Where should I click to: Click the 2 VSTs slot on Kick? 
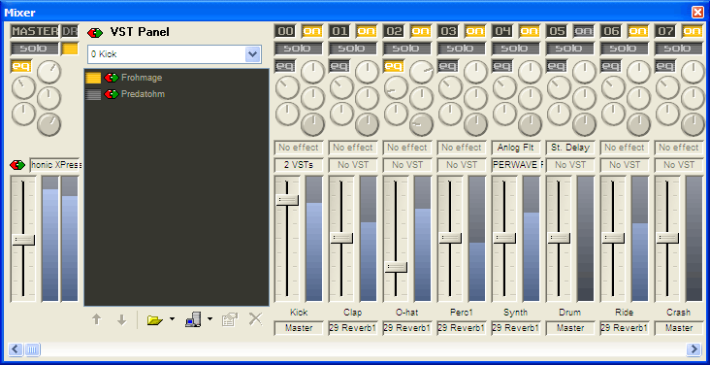pyautogui.click(x=299, y=165)
